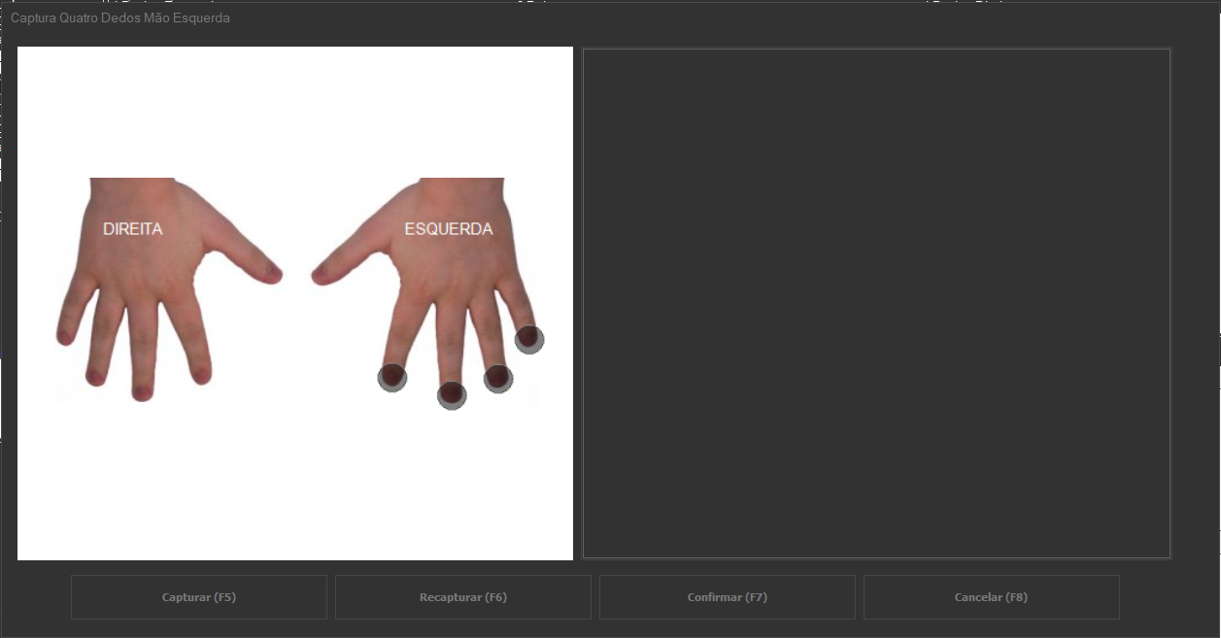The width and height of the screenshot is (1221, 638).
Task: Select the left hand index finger marker
Action: [x=392, y=377]
